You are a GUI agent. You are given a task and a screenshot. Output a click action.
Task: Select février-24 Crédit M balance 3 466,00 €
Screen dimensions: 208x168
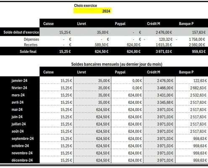165,88
